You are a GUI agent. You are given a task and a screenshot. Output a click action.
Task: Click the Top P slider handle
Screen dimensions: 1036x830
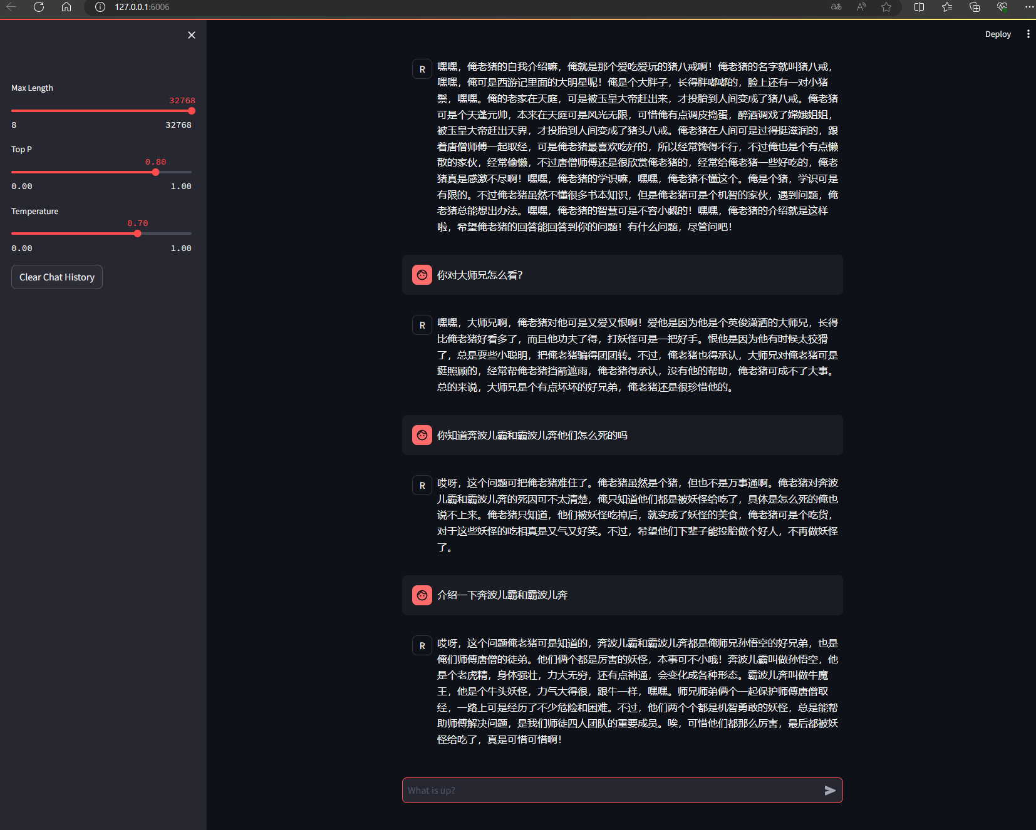coord(155,172)
